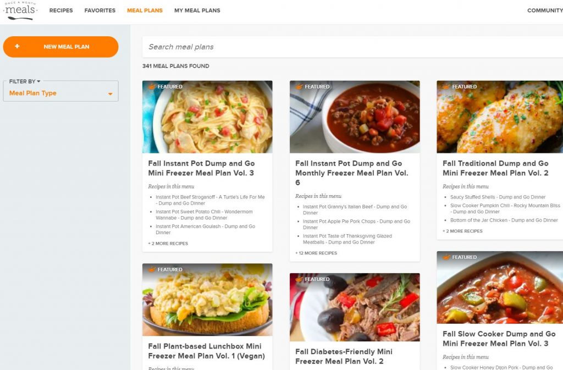Screen dimensions: 563x370
Task: Click Featured badge on Diabetes-Friendly plan card
Action: click(313, 279)
